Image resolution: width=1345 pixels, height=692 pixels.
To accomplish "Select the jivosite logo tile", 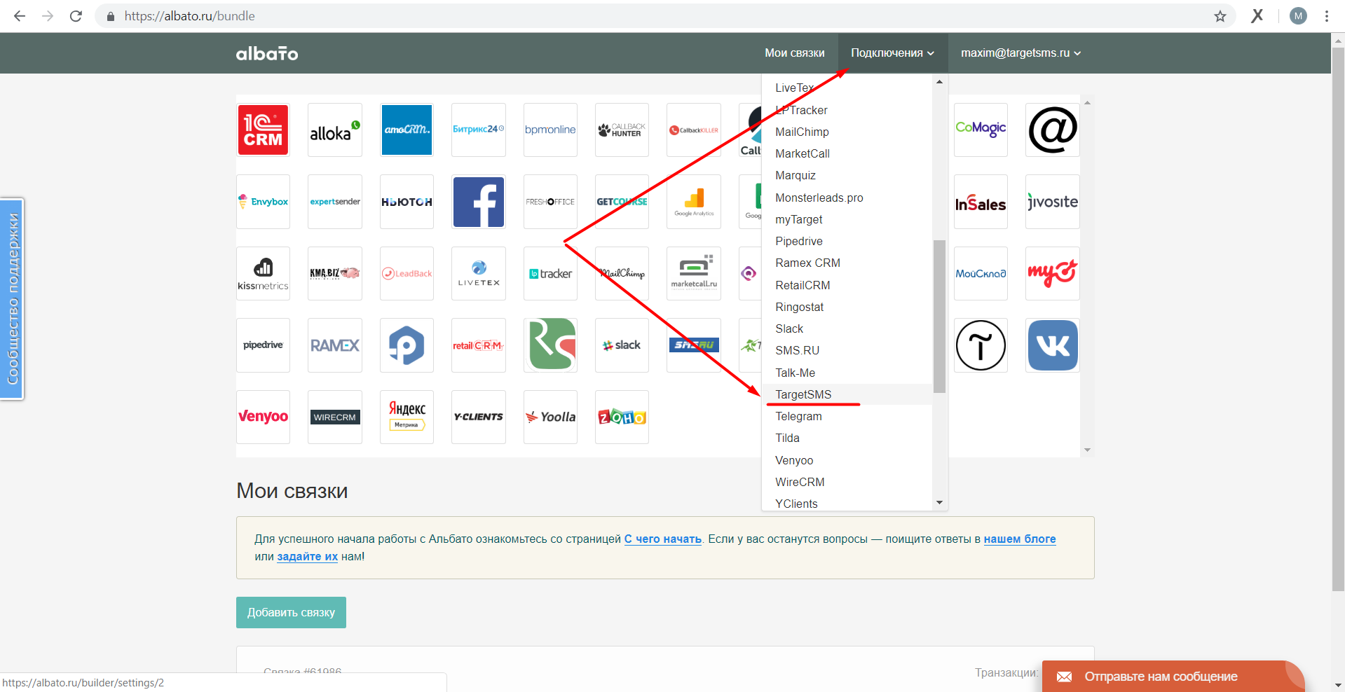I will click(1053, 202).
